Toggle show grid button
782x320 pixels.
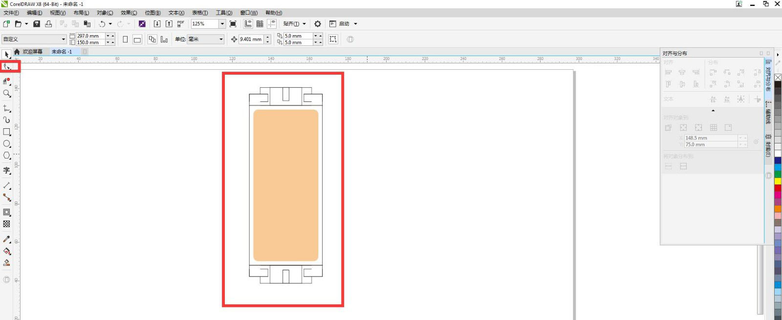pyautogui.click(x=260, y=24)
